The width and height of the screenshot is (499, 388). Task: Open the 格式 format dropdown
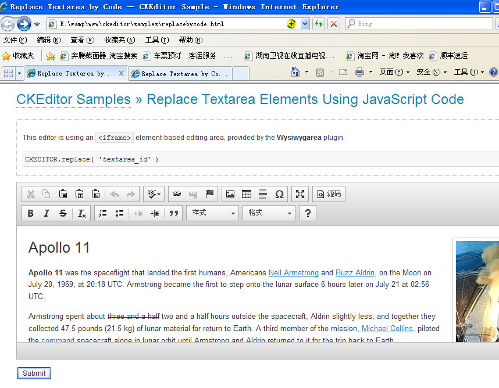point(269,213)
